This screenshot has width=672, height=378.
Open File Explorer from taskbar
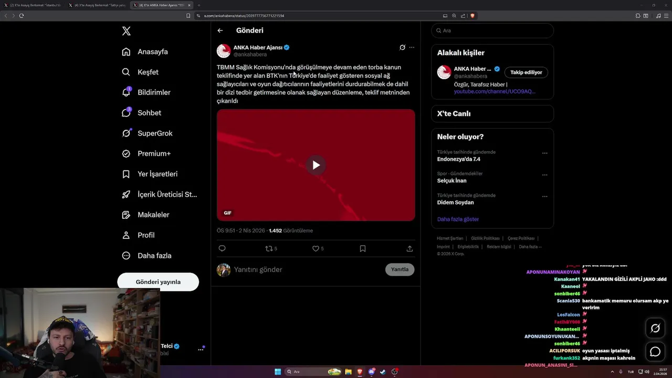pos(348,372)
